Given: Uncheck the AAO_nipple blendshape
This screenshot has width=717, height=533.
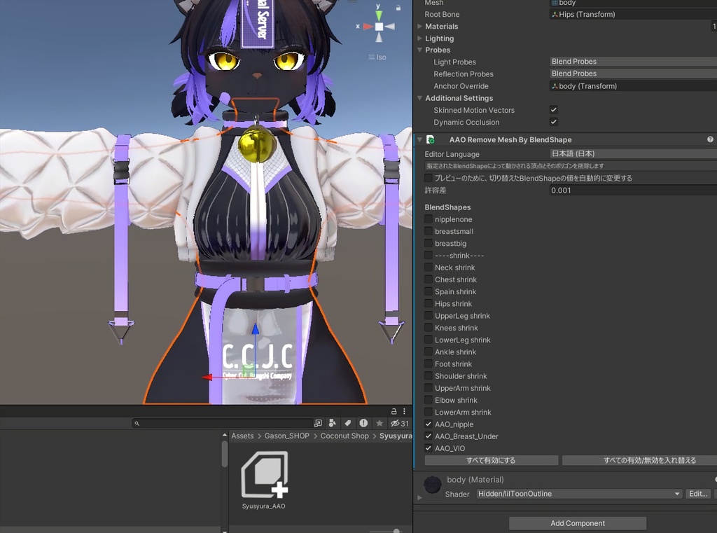Looking at the screenshot, I should pyautogui.click(x=429, y=424).
